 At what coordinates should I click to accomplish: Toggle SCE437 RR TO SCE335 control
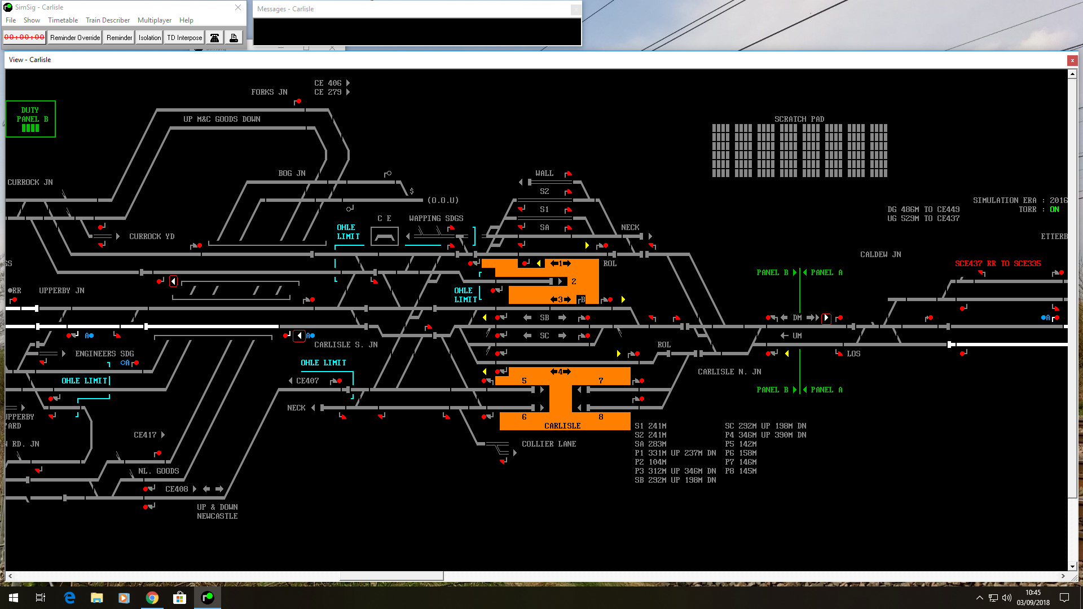(x=998, y=264)
